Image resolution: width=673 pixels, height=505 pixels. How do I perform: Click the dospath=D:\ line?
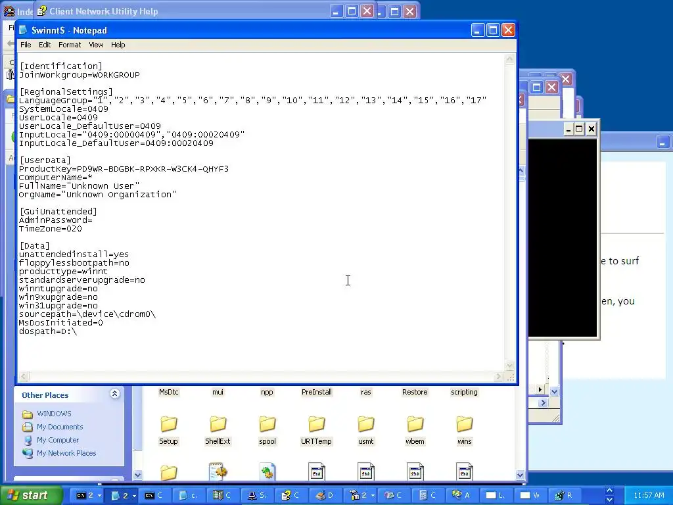click(48, 331)
